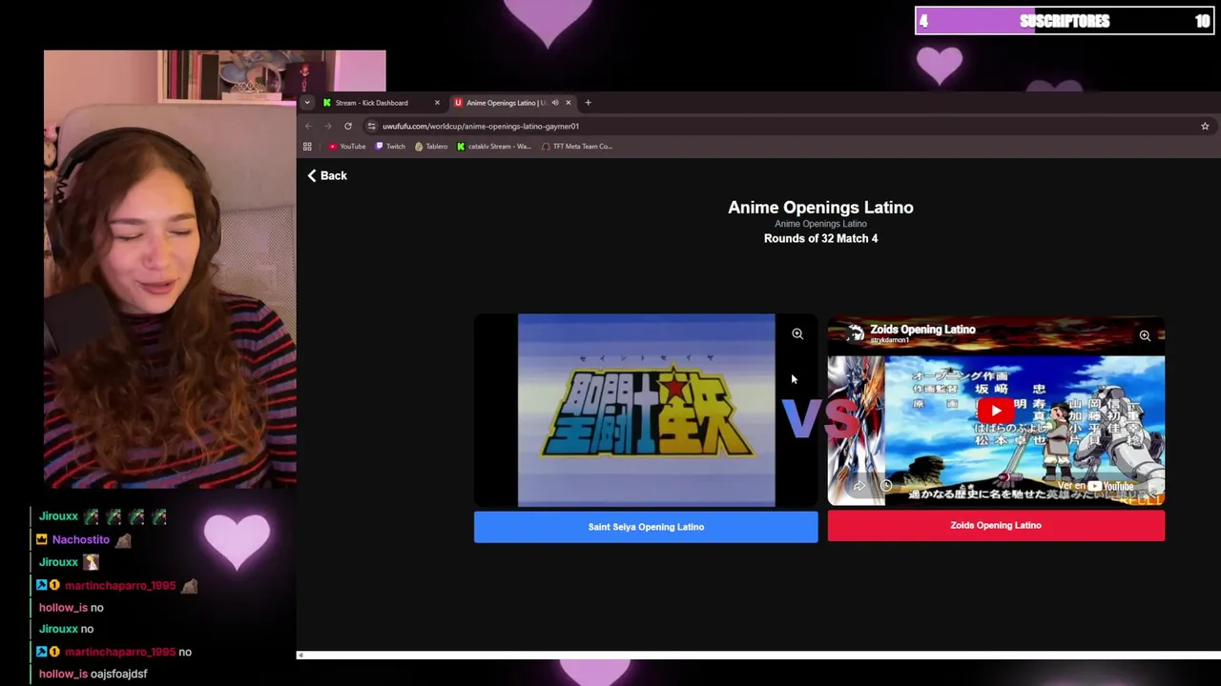Vote for Zoids Opening Latino
This screenshot has height=686, width=1221.
(x=996, y=525)
